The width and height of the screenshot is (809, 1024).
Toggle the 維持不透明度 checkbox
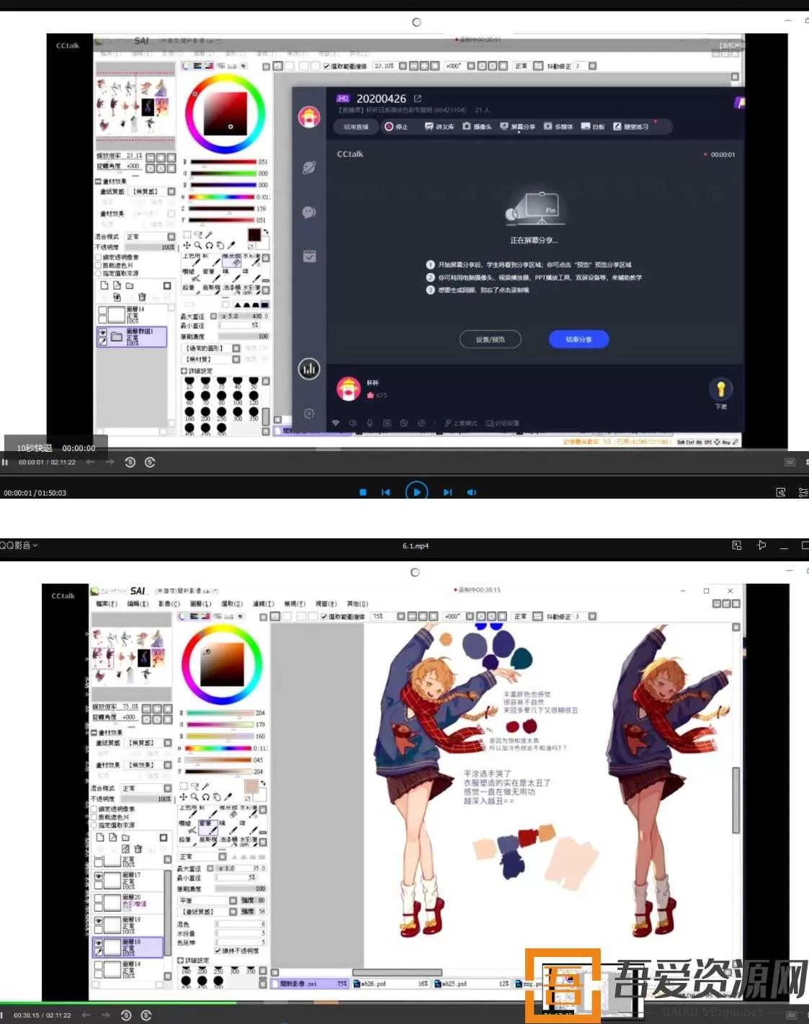(x=218, y=950)
